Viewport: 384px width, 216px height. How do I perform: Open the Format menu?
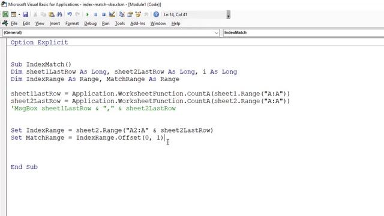click(72, 23)
